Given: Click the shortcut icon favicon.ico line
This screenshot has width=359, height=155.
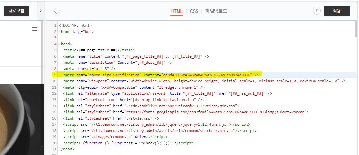Looking at the screenshot, I should pos(133,100).
